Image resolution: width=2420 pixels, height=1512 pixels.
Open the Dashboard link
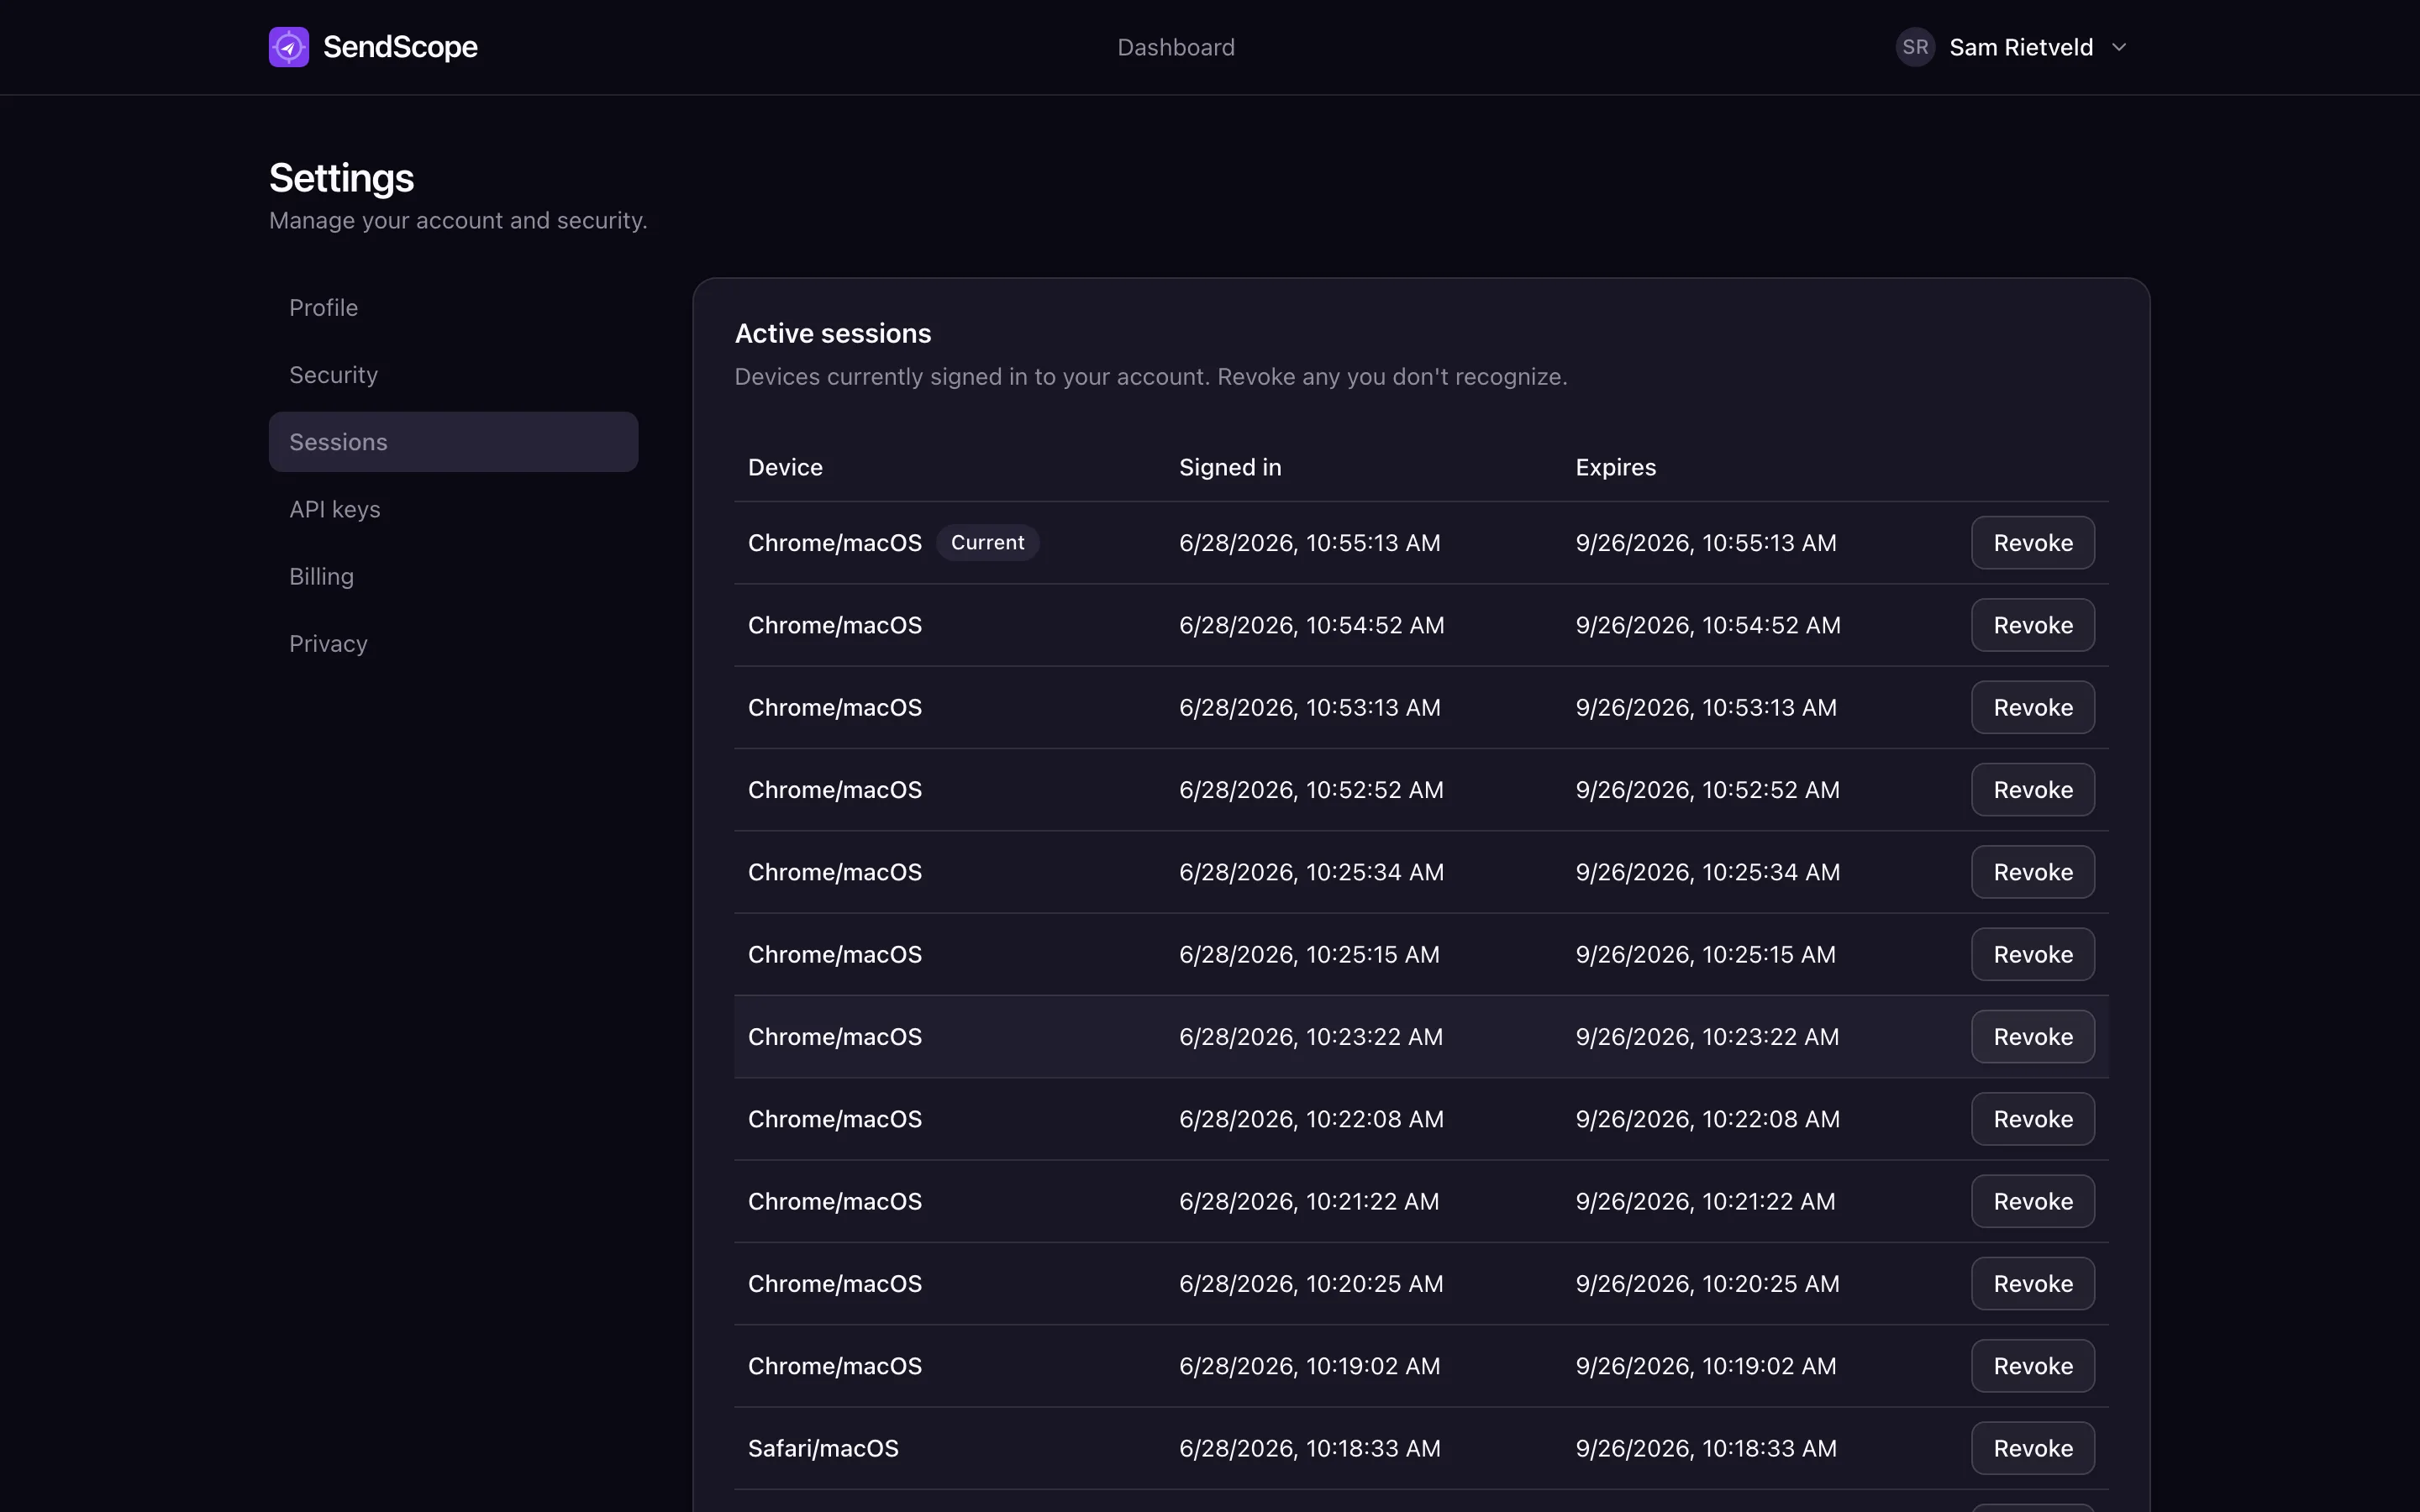(1176, 47)
